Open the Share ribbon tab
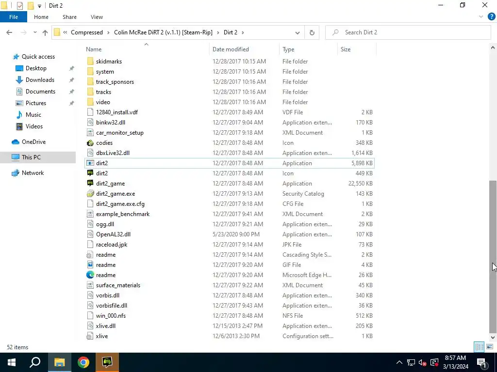 point(69,17)
